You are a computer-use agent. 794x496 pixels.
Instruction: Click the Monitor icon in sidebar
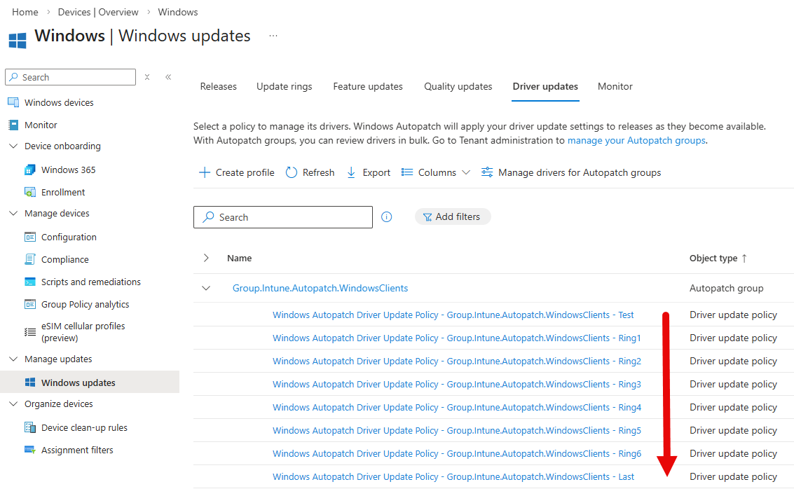coord(14,125)
